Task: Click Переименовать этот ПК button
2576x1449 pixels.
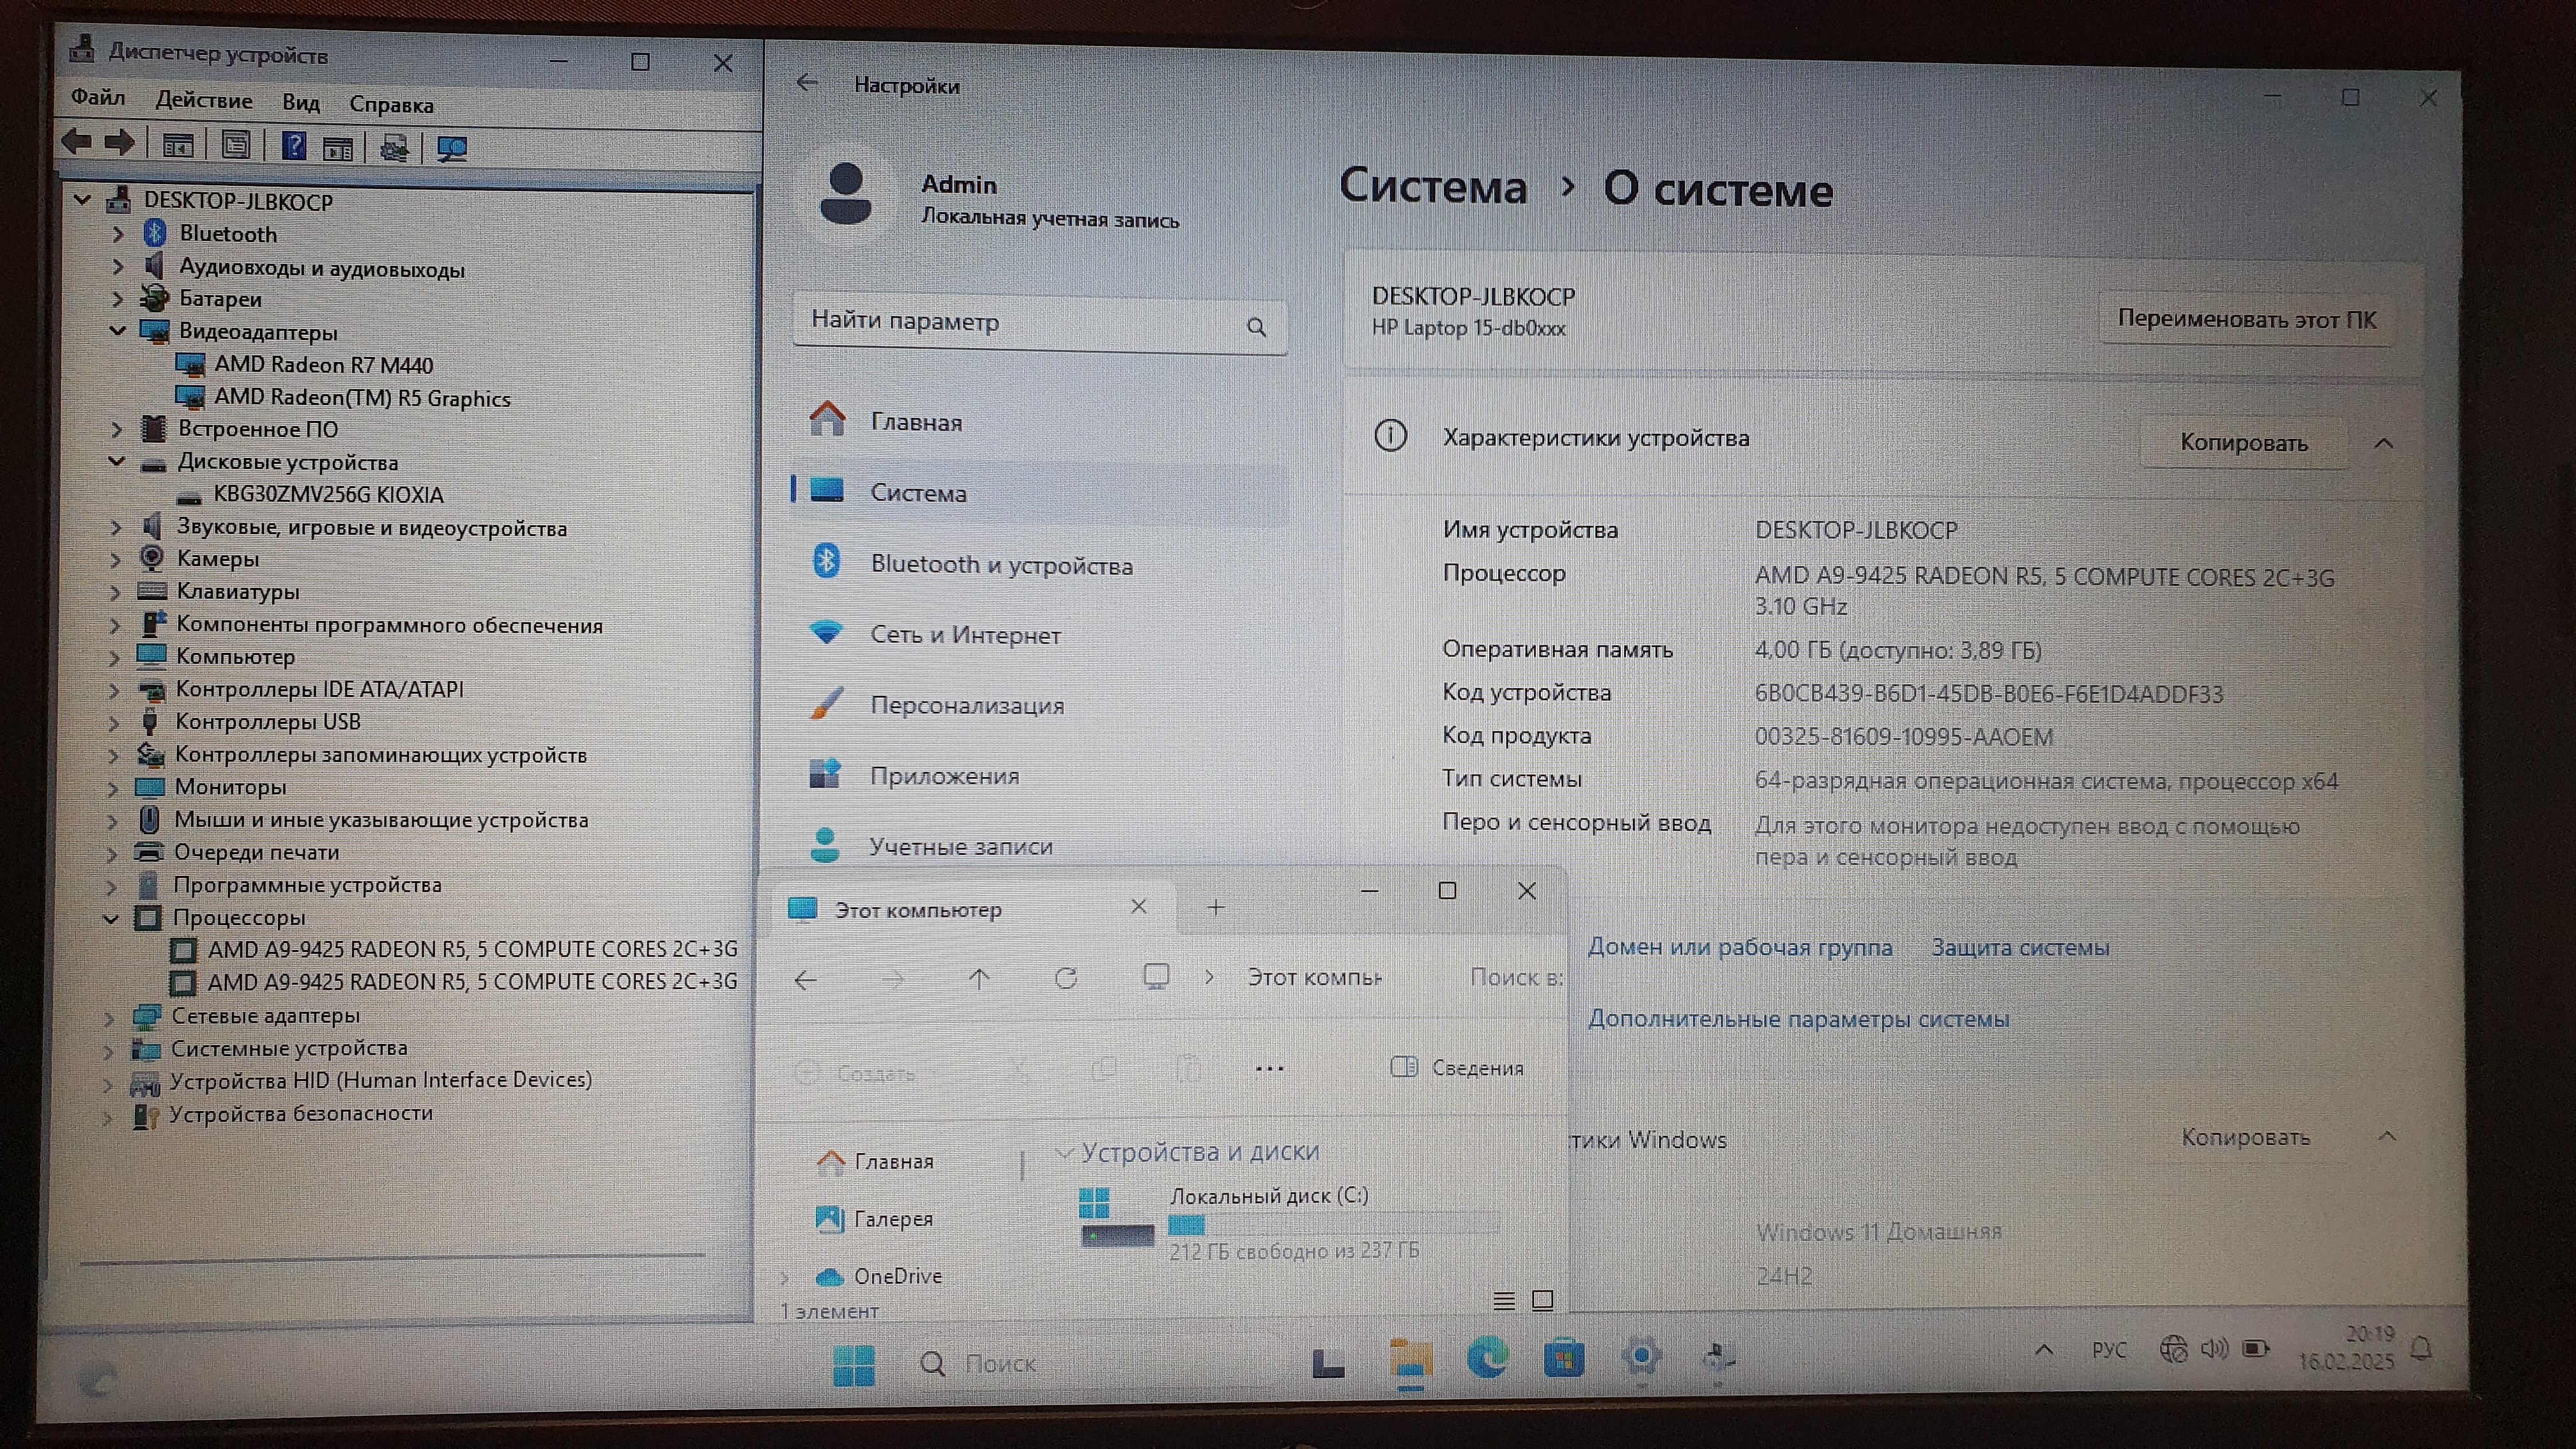Action: click(2246, 320)
